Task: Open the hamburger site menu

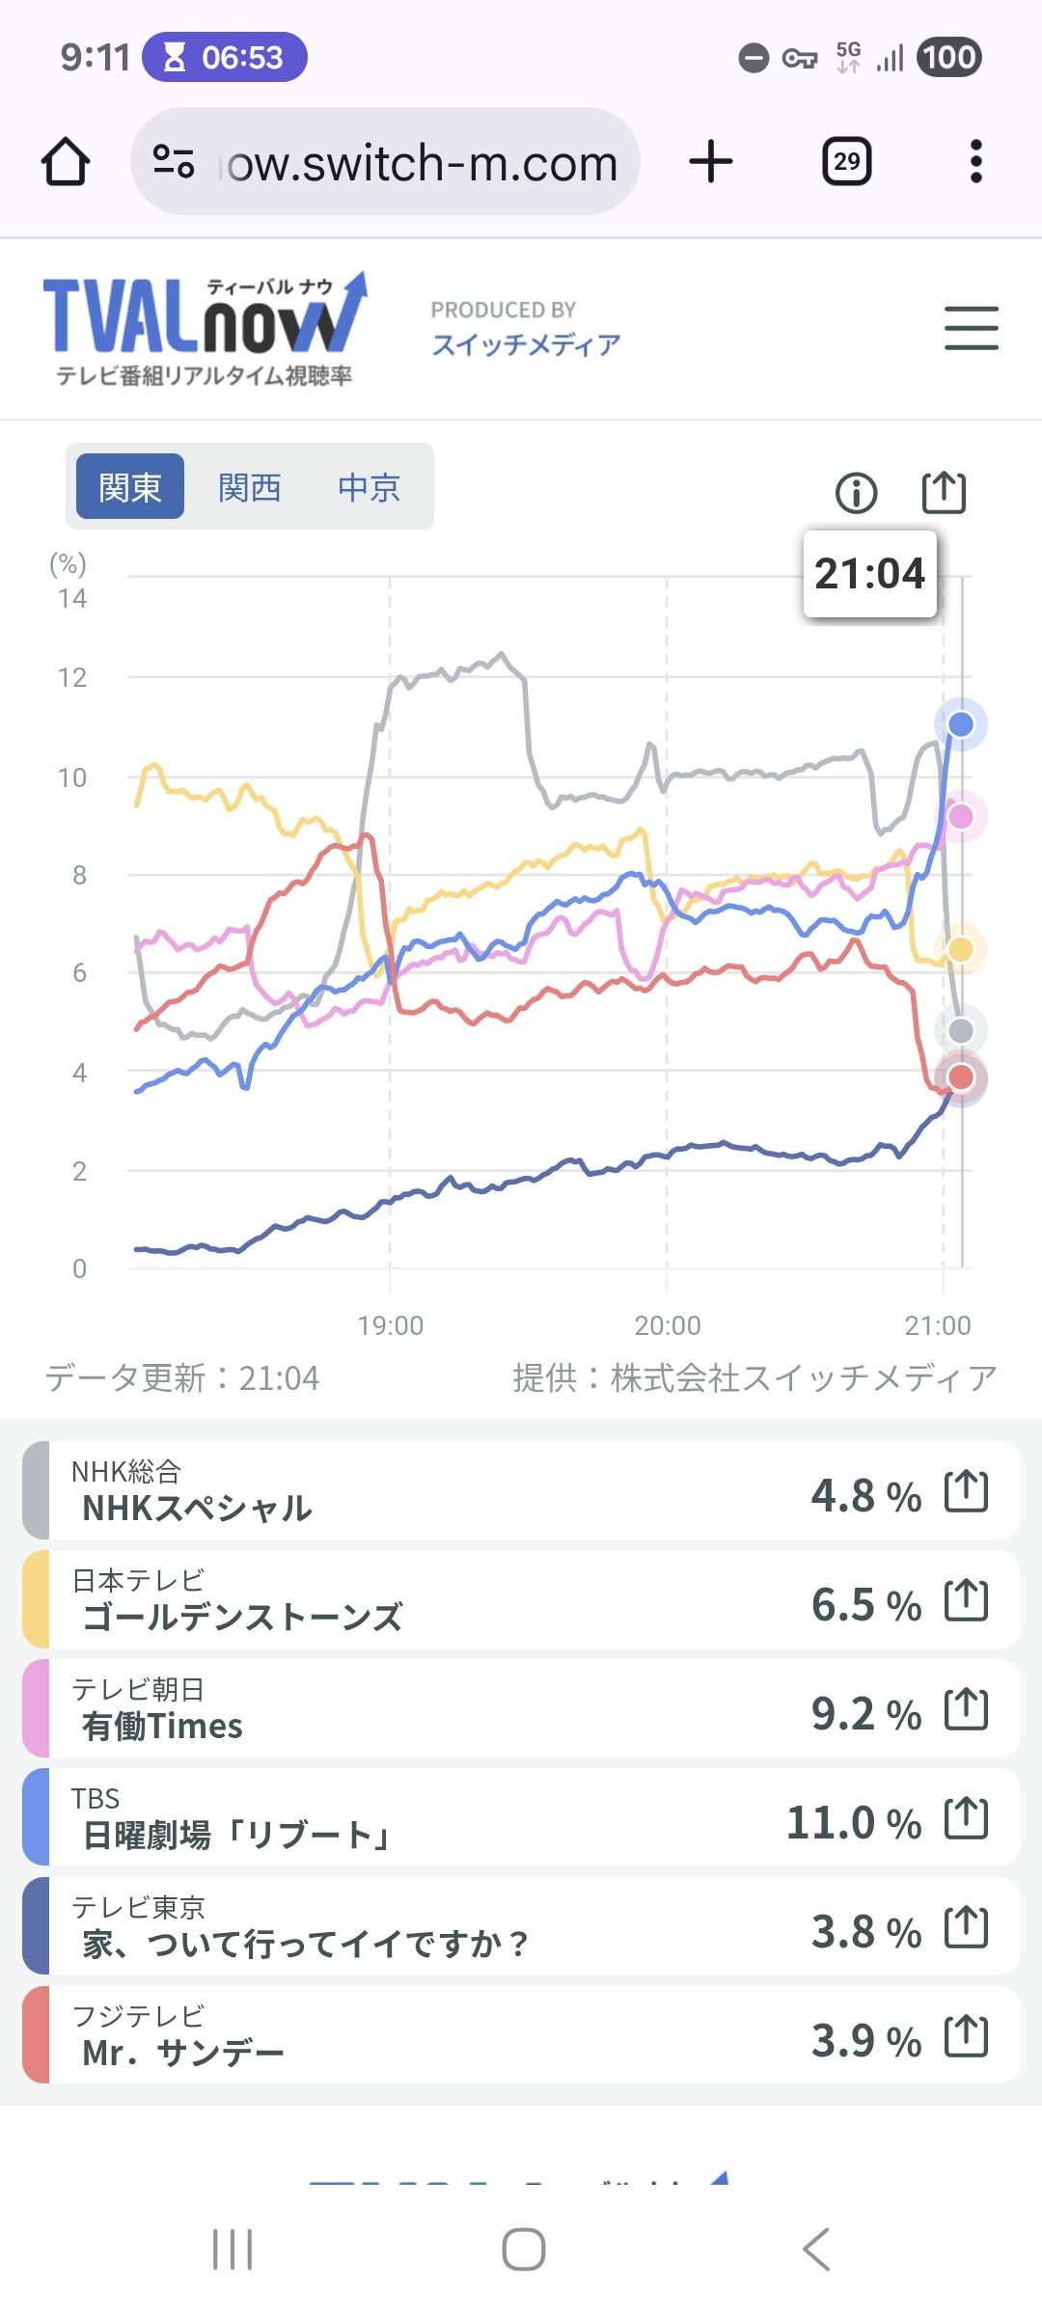Action: [971, 328]
